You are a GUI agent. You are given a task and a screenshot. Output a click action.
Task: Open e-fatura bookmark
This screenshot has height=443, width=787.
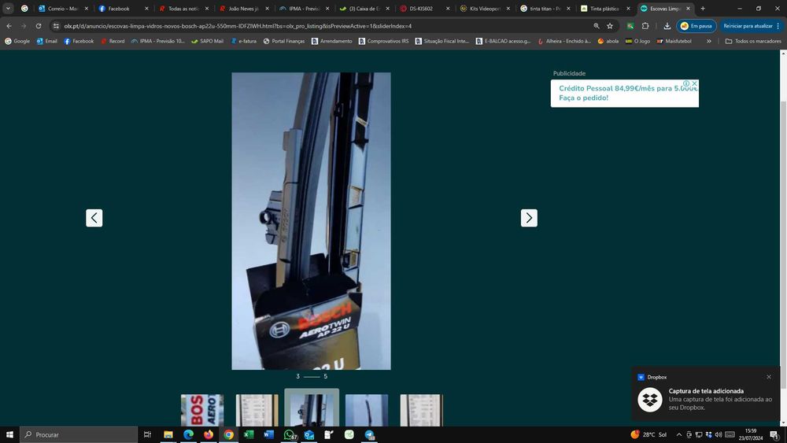[243, 41]
